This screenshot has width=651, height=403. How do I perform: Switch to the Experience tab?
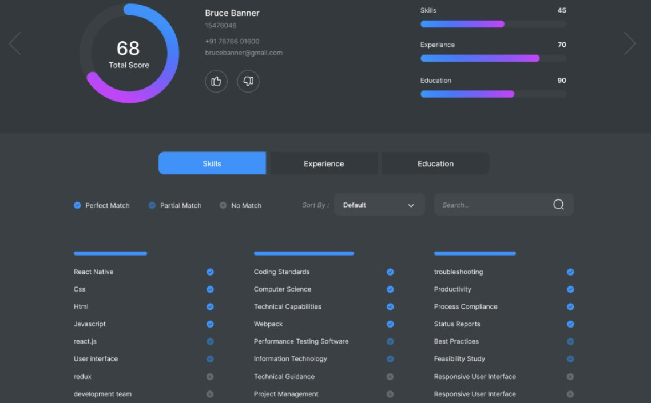324,163
